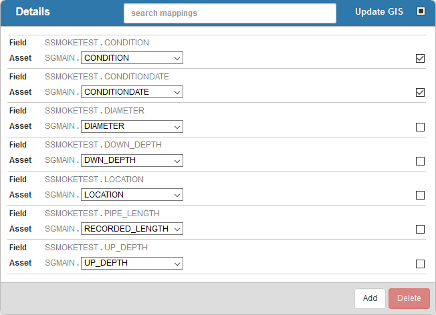The height and width of the screenshot is (315, 436).
Task: Click the red Delete button
Action: pyautogui.click(x=409, y=298)
